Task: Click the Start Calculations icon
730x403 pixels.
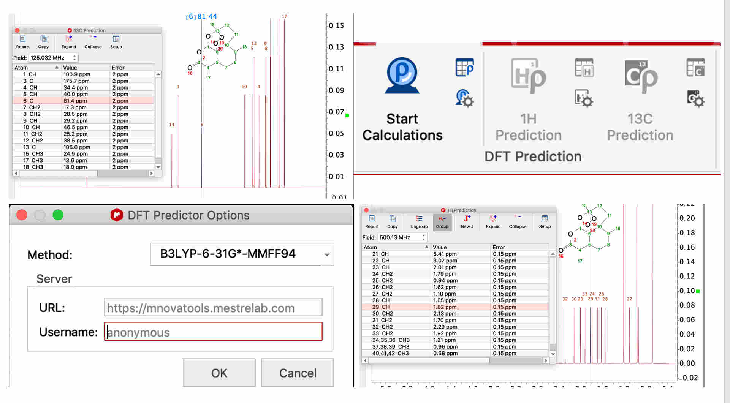Action: click(402, 76)
